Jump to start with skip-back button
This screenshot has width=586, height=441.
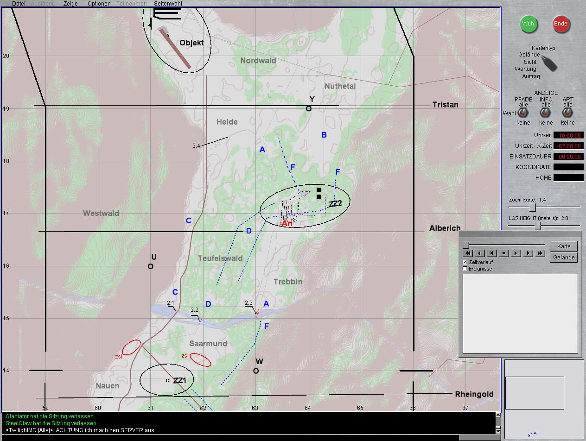click(x=492, y=253)
